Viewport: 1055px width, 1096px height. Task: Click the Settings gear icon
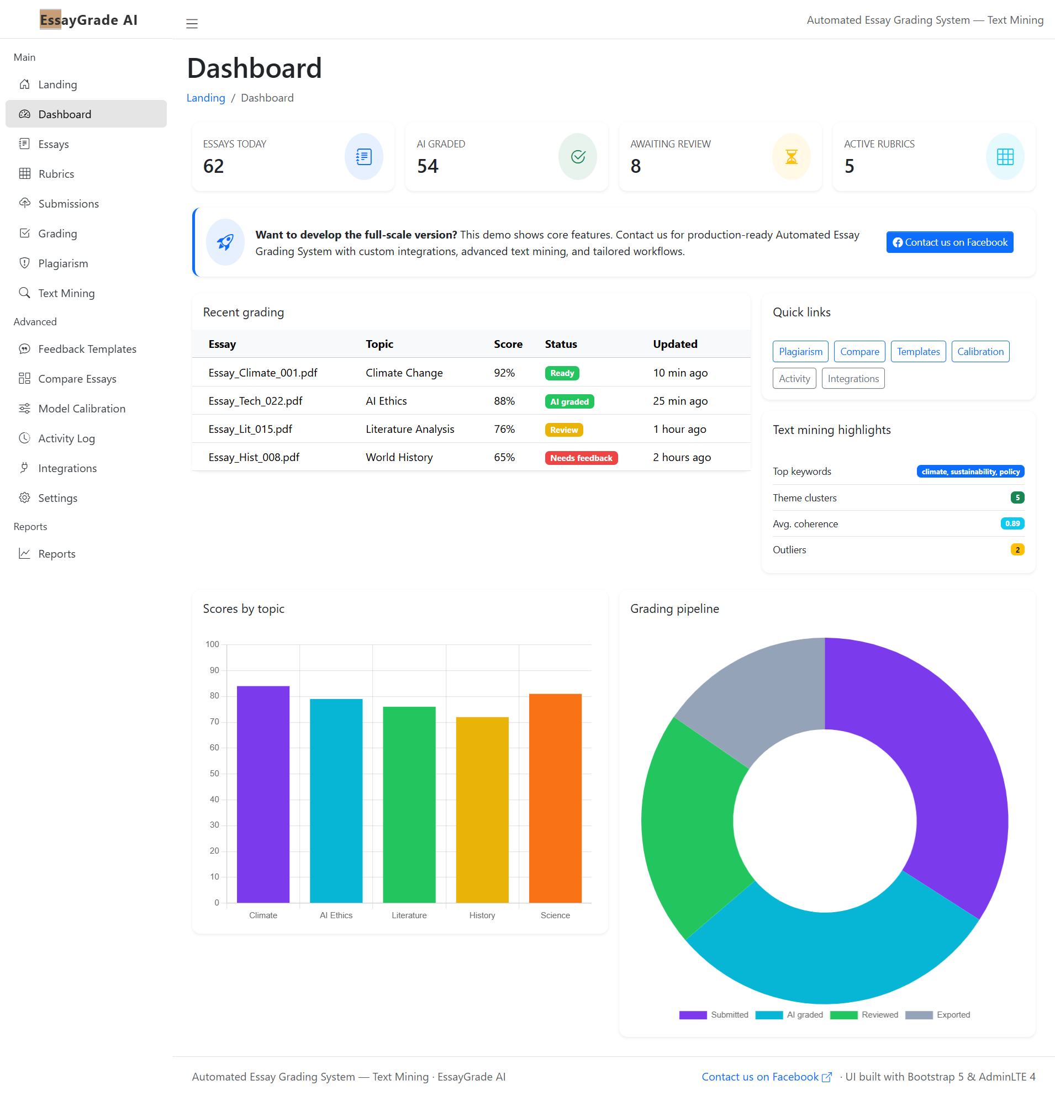click(x=25, y=497)
